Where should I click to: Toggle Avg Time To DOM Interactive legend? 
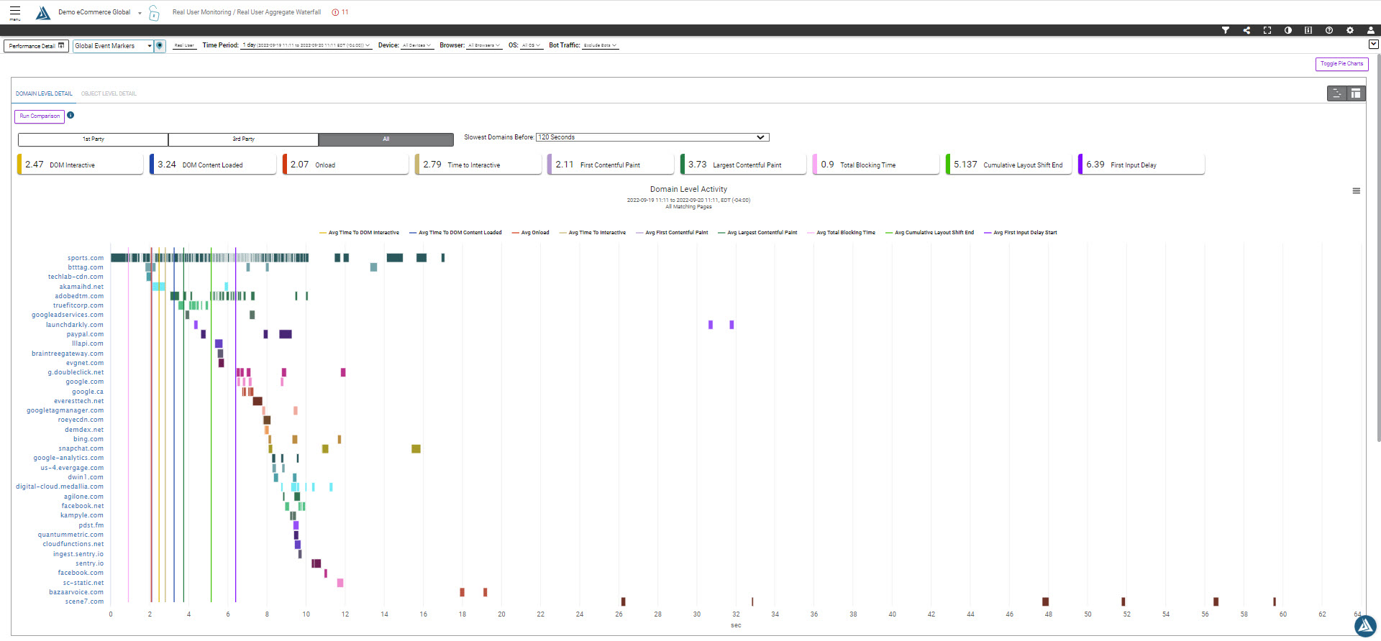point(359,233)
